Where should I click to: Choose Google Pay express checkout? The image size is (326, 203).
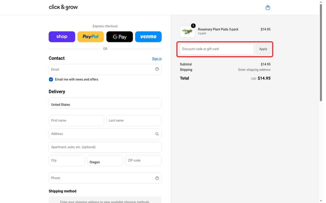120,37
